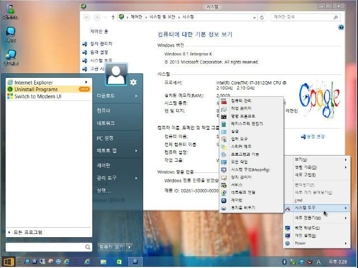
Task: Click 장치 관리자 in the System window sidebar
Action: (101, 44)
